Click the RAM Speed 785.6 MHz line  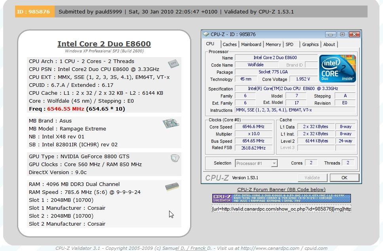click(x=85, y=192)
